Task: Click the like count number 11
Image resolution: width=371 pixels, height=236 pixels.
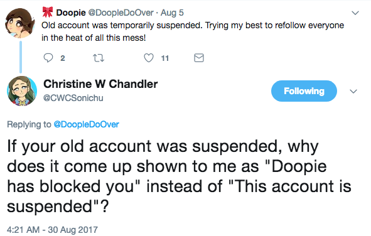Action: 164,58
